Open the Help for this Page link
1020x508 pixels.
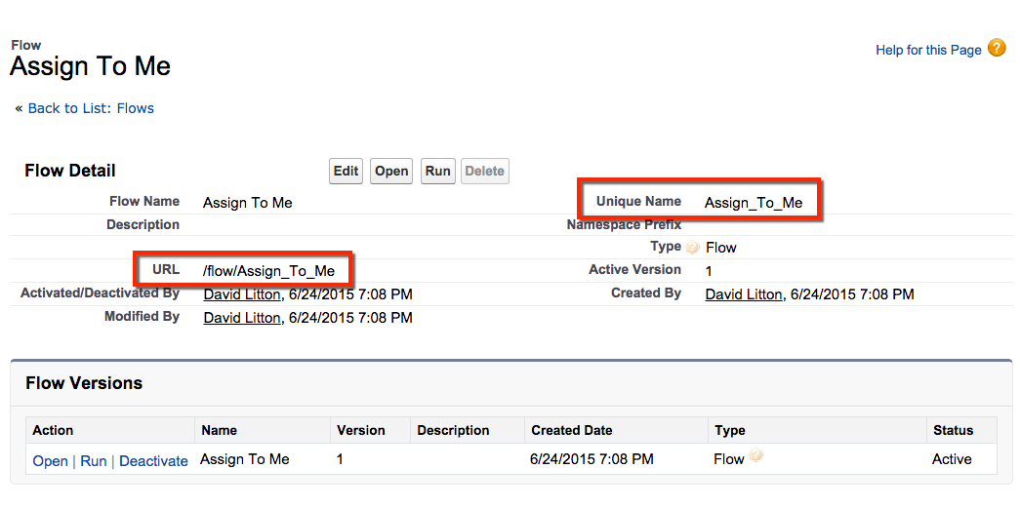pos(928,50)
